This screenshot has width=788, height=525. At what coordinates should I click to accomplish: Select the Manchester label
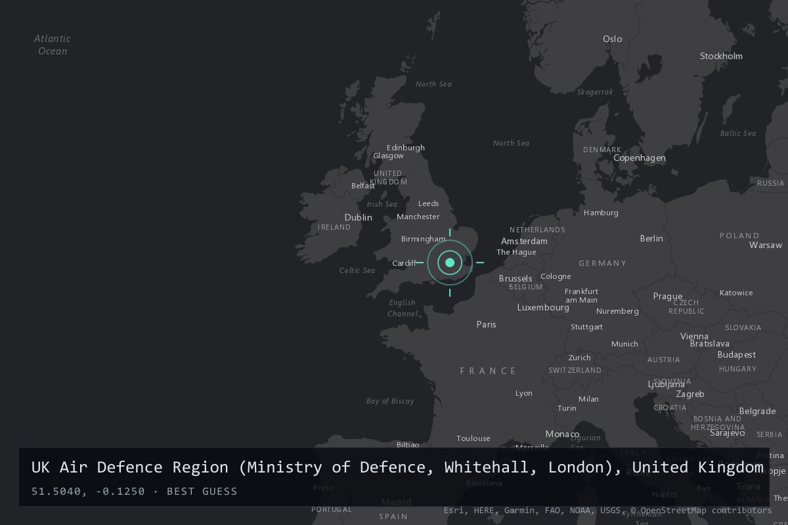[x=418, y=217]
